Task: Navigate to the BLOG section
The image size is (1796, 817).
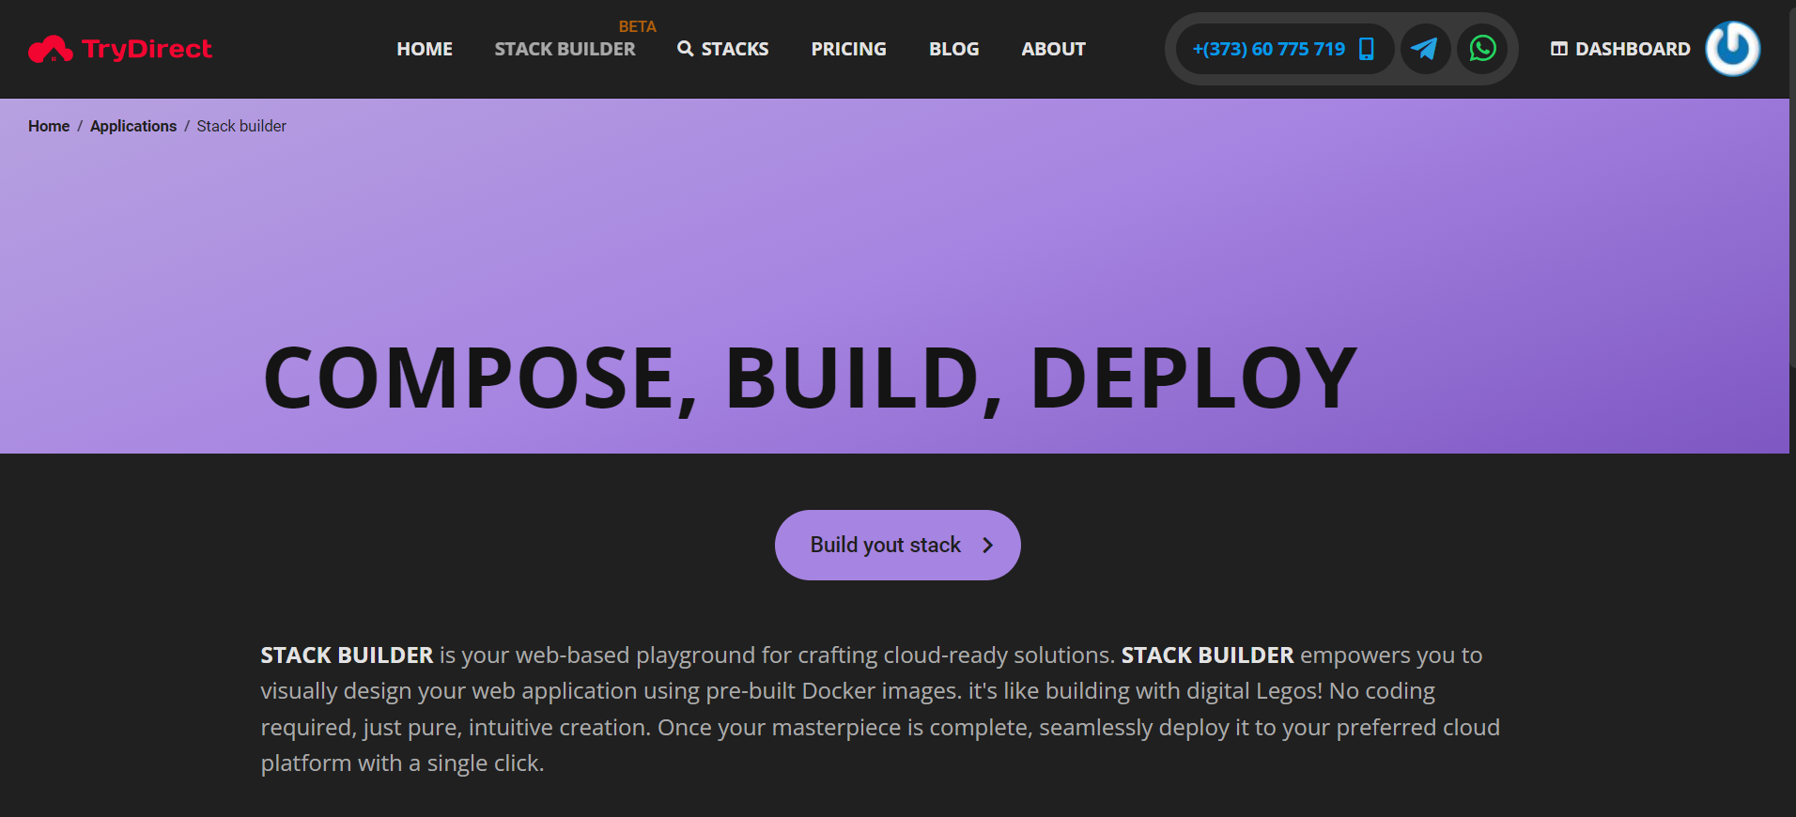Action: tap(953, 49)
